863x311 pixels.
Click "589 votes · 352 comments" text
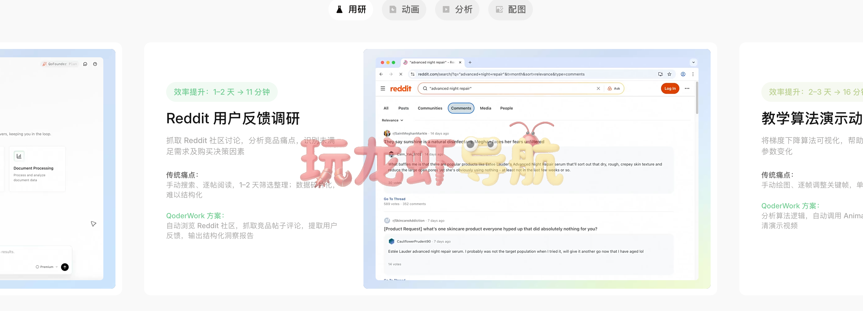(x=404, y=204)
